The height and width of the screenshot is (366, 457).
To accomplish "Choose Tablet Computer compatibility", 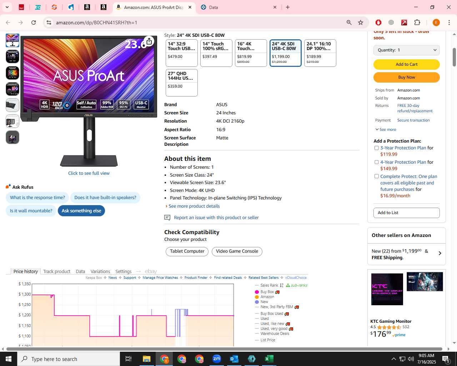I will (187, 252).
